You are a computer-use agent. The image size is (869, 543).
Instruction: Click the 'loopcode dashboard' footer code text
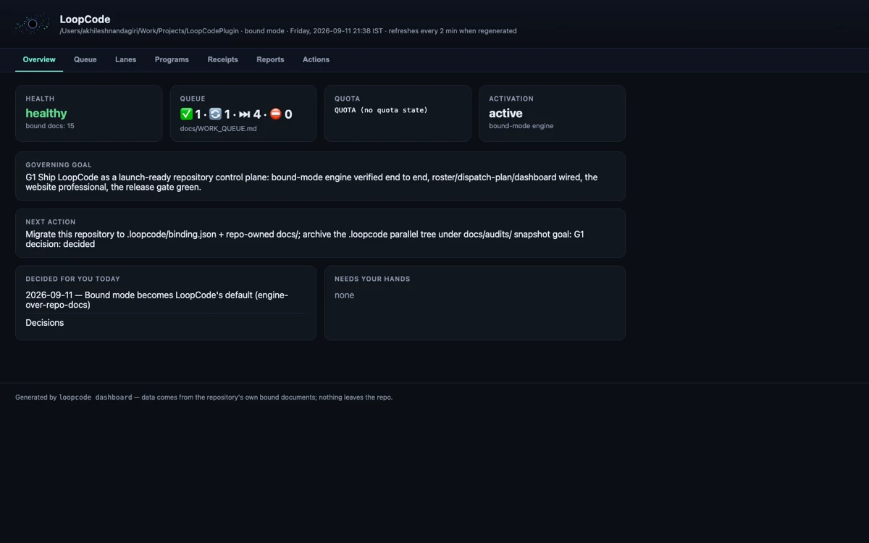click(96, 397)
